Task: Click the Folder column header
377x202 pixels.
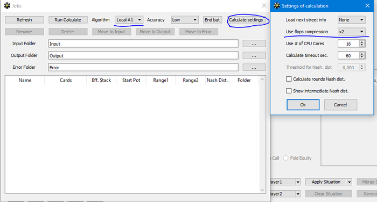Action: (244, 80)
